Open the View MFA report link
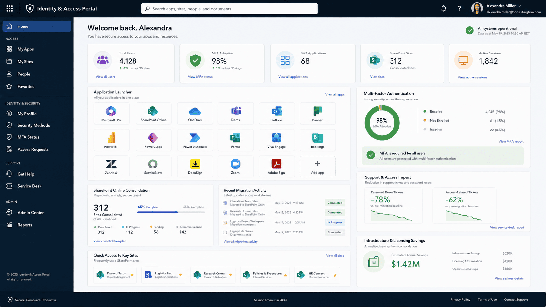Screen dimensions: 546x307 click(x=511, y=141)
